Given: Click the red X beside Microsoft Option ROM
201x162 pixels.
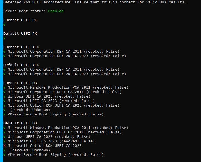Looking at the screenshot, I should (x=4, y=146).
